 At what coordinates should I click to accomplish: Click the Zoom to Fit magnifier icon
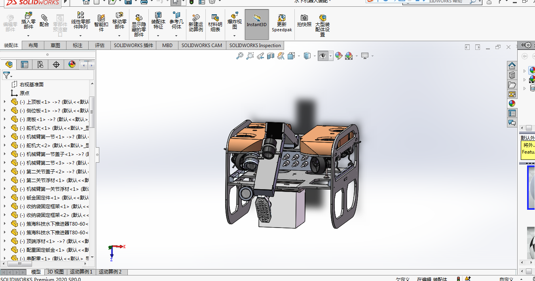click(x=239, y=56)
